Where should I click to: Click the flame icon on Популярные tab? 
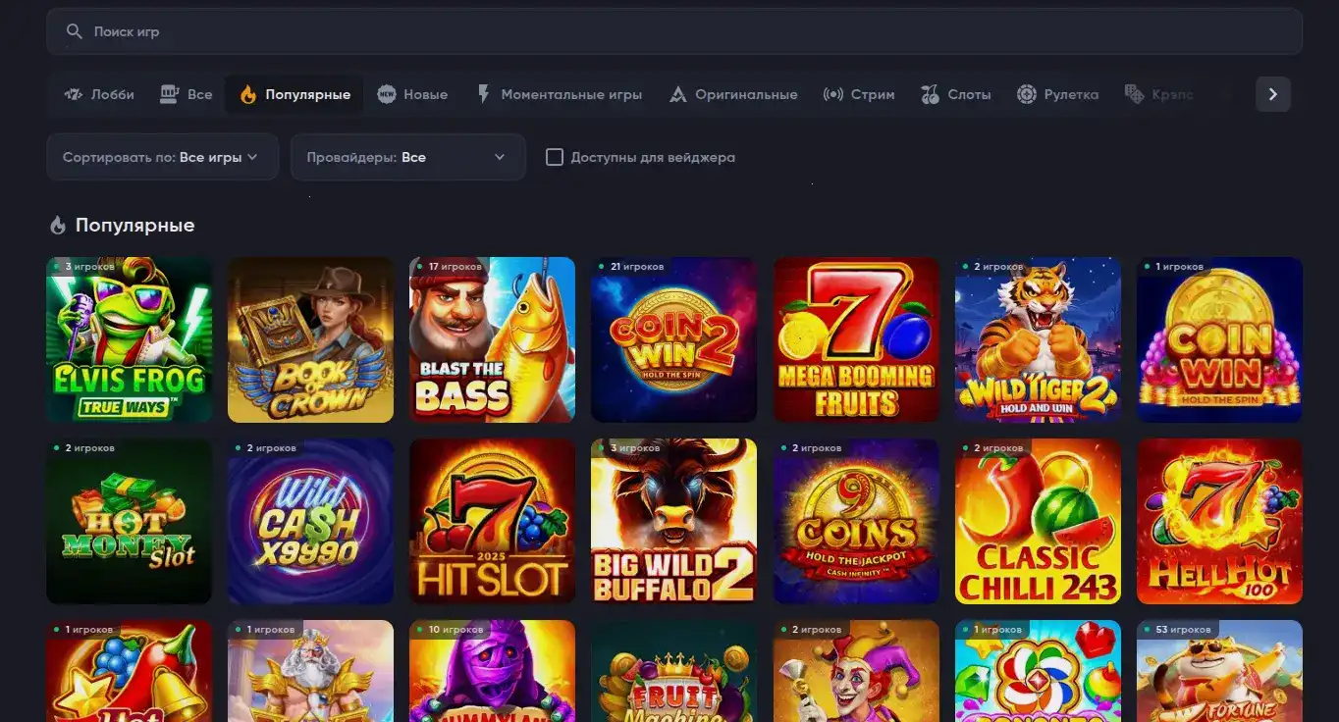(x=248, y=93)
